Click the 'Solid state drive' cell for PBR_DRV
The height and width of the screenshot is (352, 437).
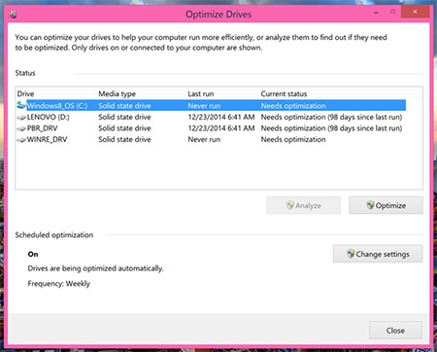pos(124,128)
